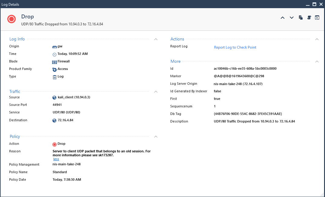Click the clock icon next to Time
The image size is (325, 197).
pos(54,54)
